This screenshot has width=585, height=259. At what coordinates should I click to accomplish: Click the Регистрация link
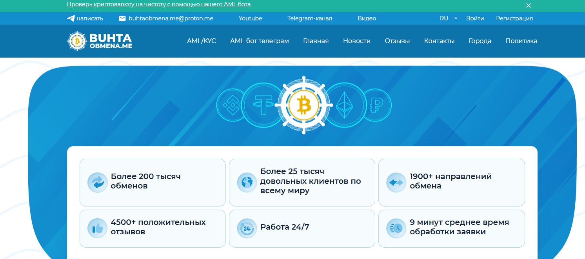[x=514, y=18]
